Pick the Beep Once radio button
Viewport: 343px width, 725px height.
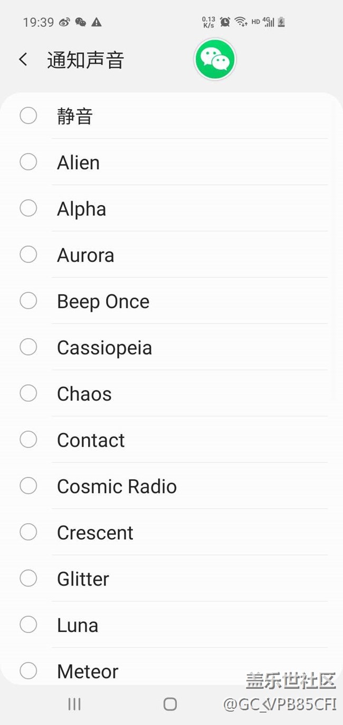coord(28,301)
